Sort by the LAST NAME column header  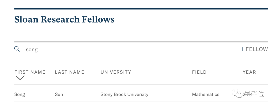pyautogui.click(x=70, y=72)
